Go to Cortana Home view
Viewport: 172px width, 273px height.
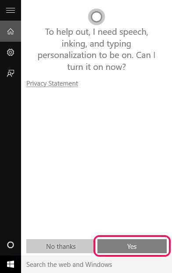(11, 31)
